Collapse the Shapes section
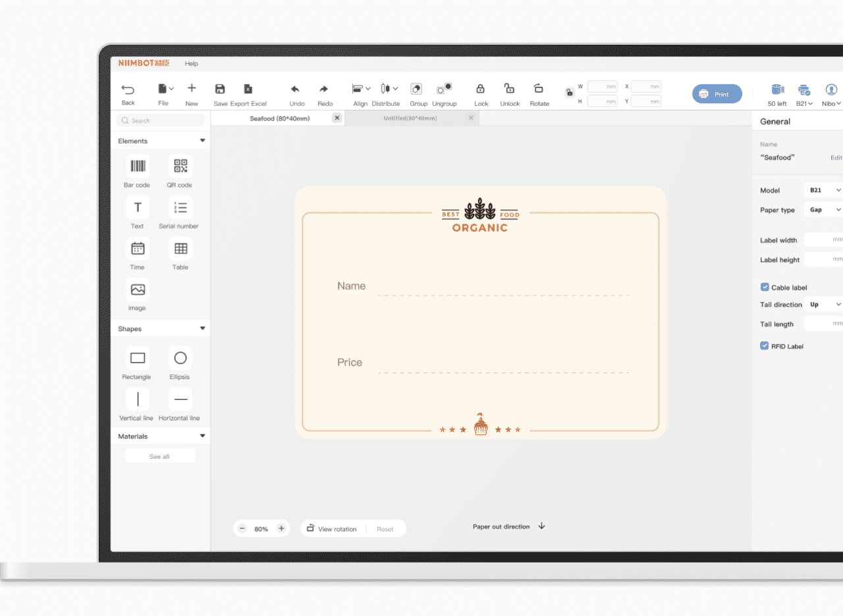Screen dimensions: 843x616 point(202,328)
